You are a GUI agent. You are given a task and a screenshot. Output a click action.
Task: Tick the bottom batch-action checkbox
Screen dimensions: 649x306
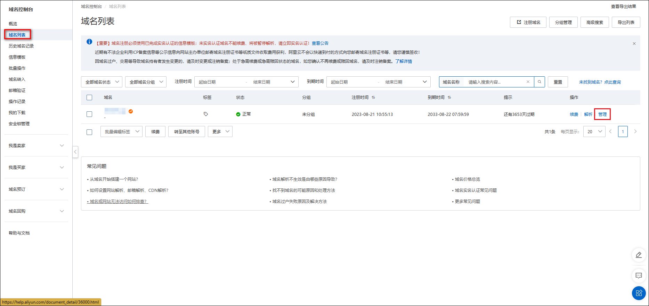point(89,132)
